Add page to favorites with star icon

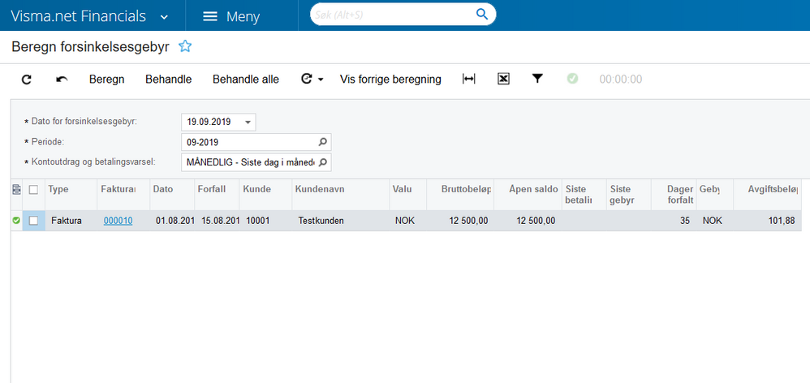185,47
